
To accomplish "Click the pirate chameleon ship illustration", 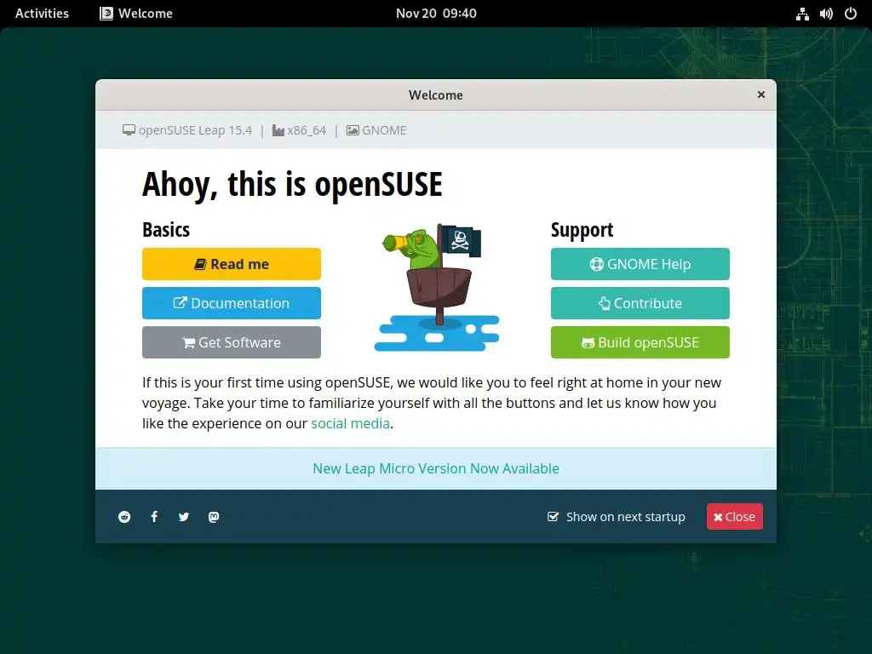I will point(437,287).
